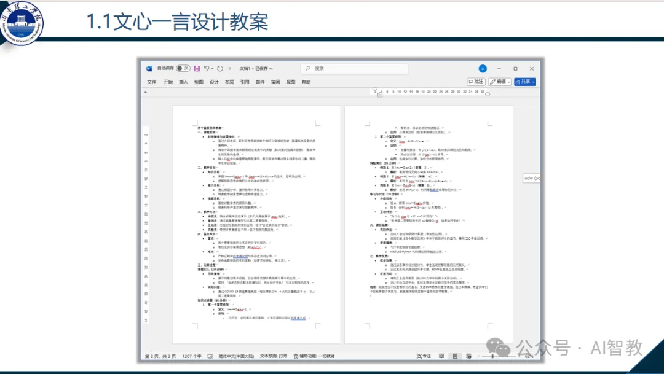Switch to the 审阅 ribbon tab
The height and width of the screenshot is (374, 664).
click(275, 82)
